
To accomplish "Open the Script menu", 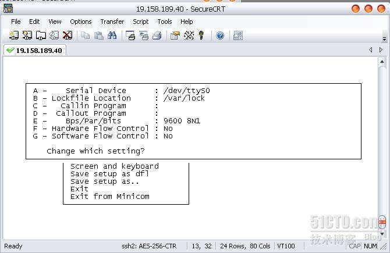I will click(140, 22).
